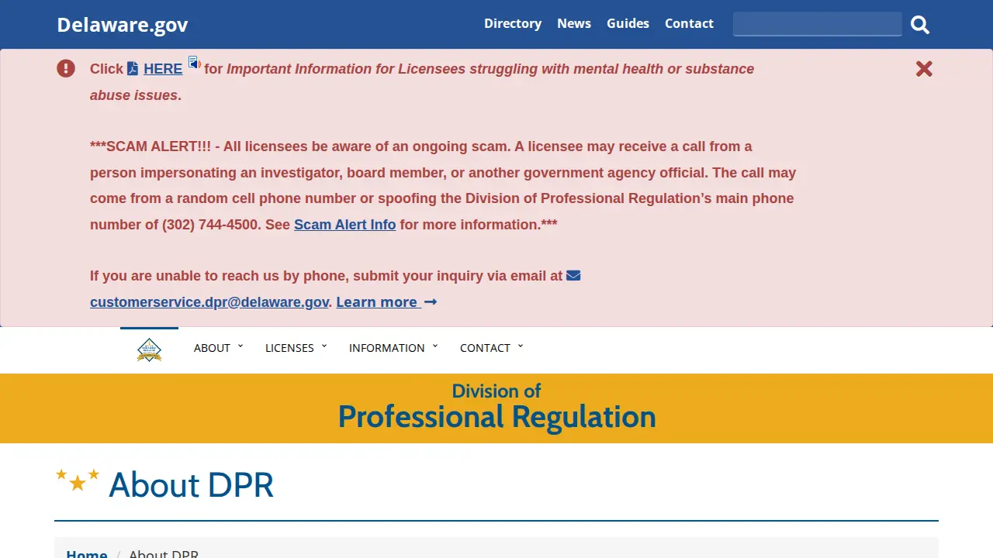Screen dimensions: 993x558
Task: Click the red exclamation alert icon
Action: pyautogui.click(x=66, y=68)
